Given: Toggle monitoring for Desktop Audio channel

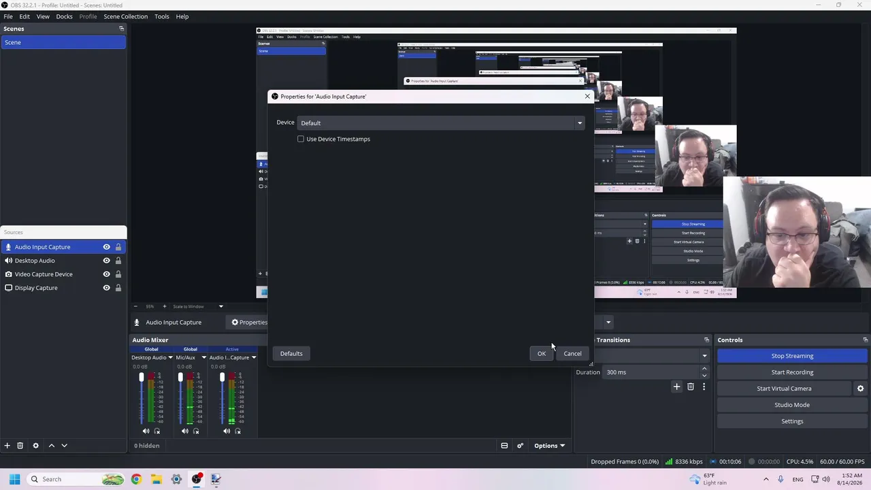Looking at the screenshot, I should pyautogui.click(x=157, y=431).
